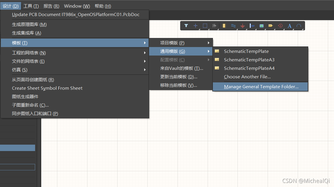Click 移除当前模板 (V) menu entry
The width and height of the screenshot is (334, 187).
click(x=178, y=85)
